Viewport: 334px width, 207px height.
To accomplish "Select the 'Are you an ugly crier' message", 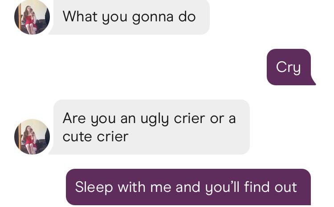I will click(149, 127).
